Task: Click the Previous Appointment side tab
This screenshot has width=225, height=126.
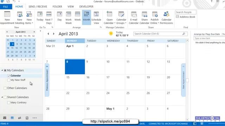Action: [47, 80]
